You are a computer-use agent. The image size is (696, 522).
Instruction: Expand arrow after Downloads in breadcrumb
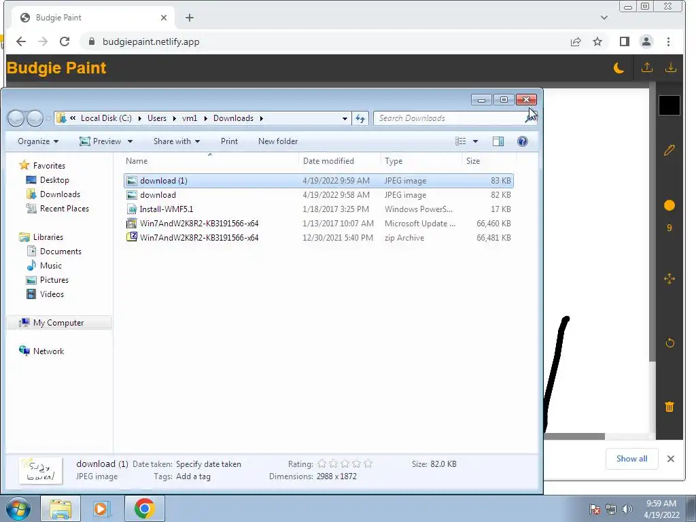262,118
